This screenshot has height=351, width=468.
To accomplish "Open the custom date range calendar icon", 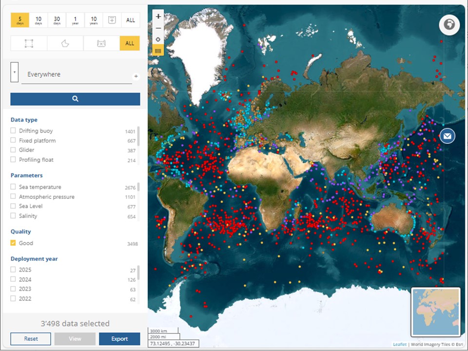I will 112,20.
